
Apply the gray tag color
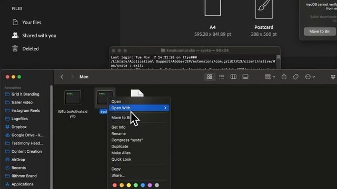(157, 185)
